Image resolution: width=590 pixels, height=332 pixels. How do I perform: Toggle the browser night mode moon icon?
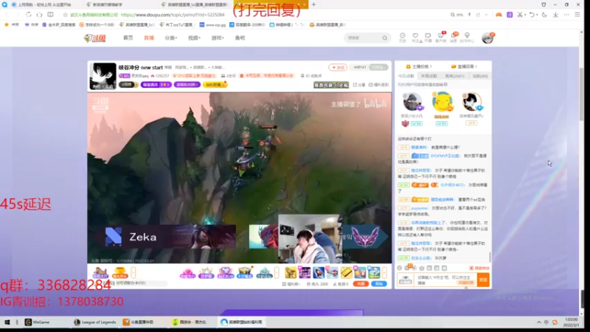pyautogui.click(x=544, y=15)
